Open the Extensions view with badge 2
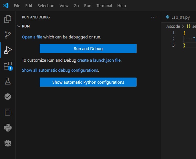 (x=7, y=66)
